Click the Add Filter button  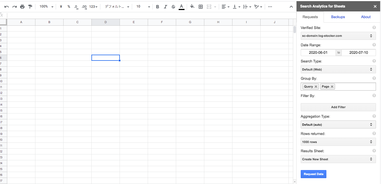[x=338, y=107]
